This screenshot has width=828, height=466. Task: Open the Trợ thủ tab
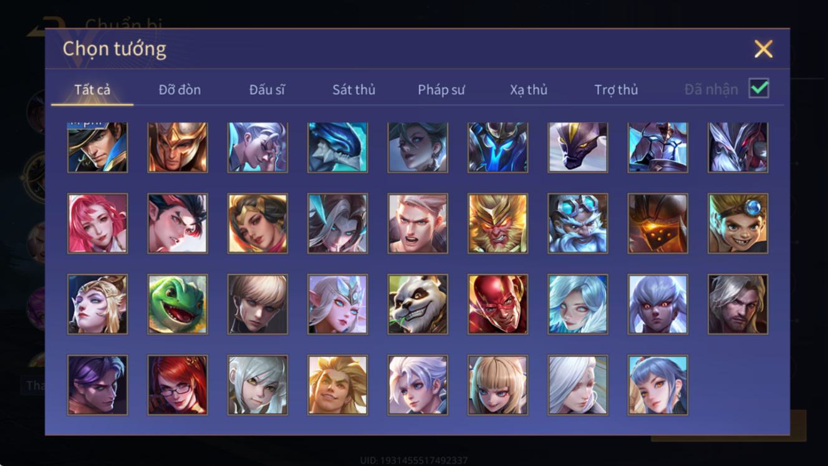coord(616,90)
